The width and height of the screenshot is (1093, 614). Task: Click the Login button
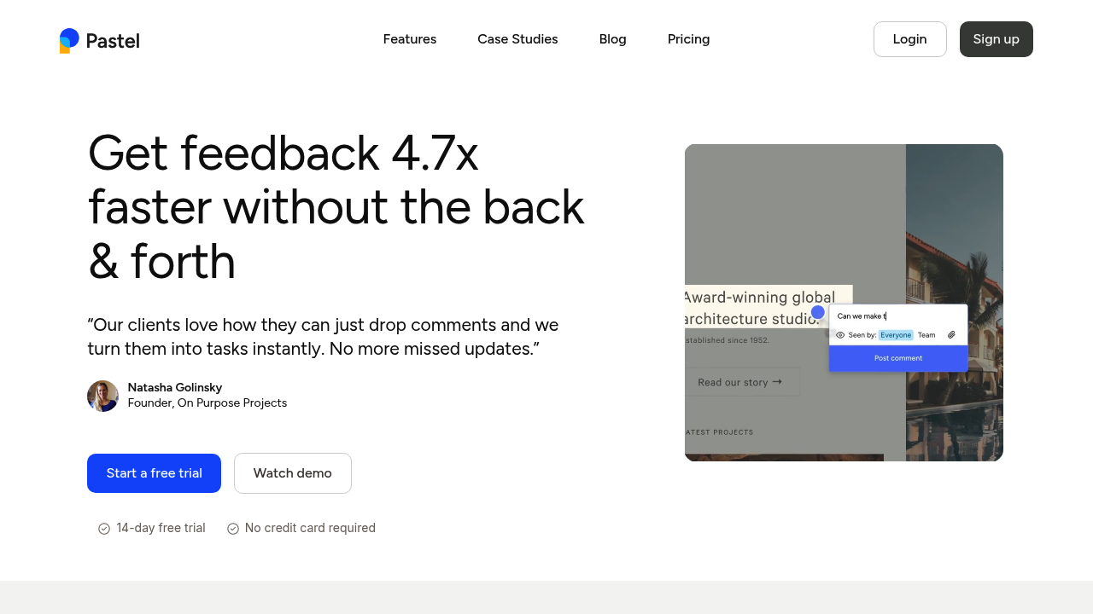point(909,39)
